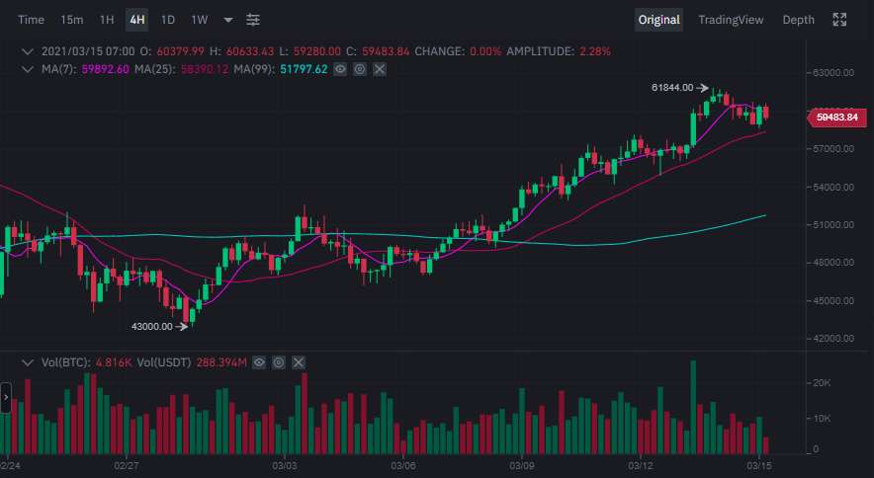Hide the volume indicator

(x=259, y=363)
